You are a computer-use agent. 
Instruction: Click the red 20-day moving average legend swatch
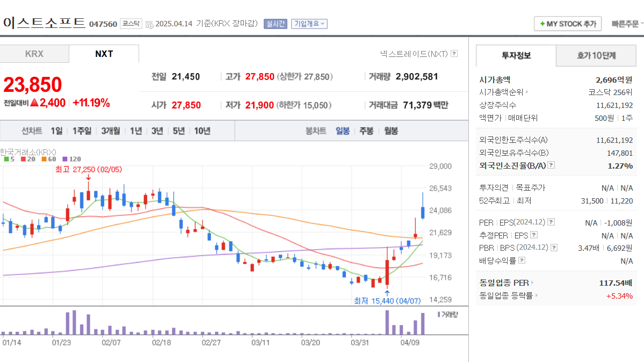pos(24,159)
